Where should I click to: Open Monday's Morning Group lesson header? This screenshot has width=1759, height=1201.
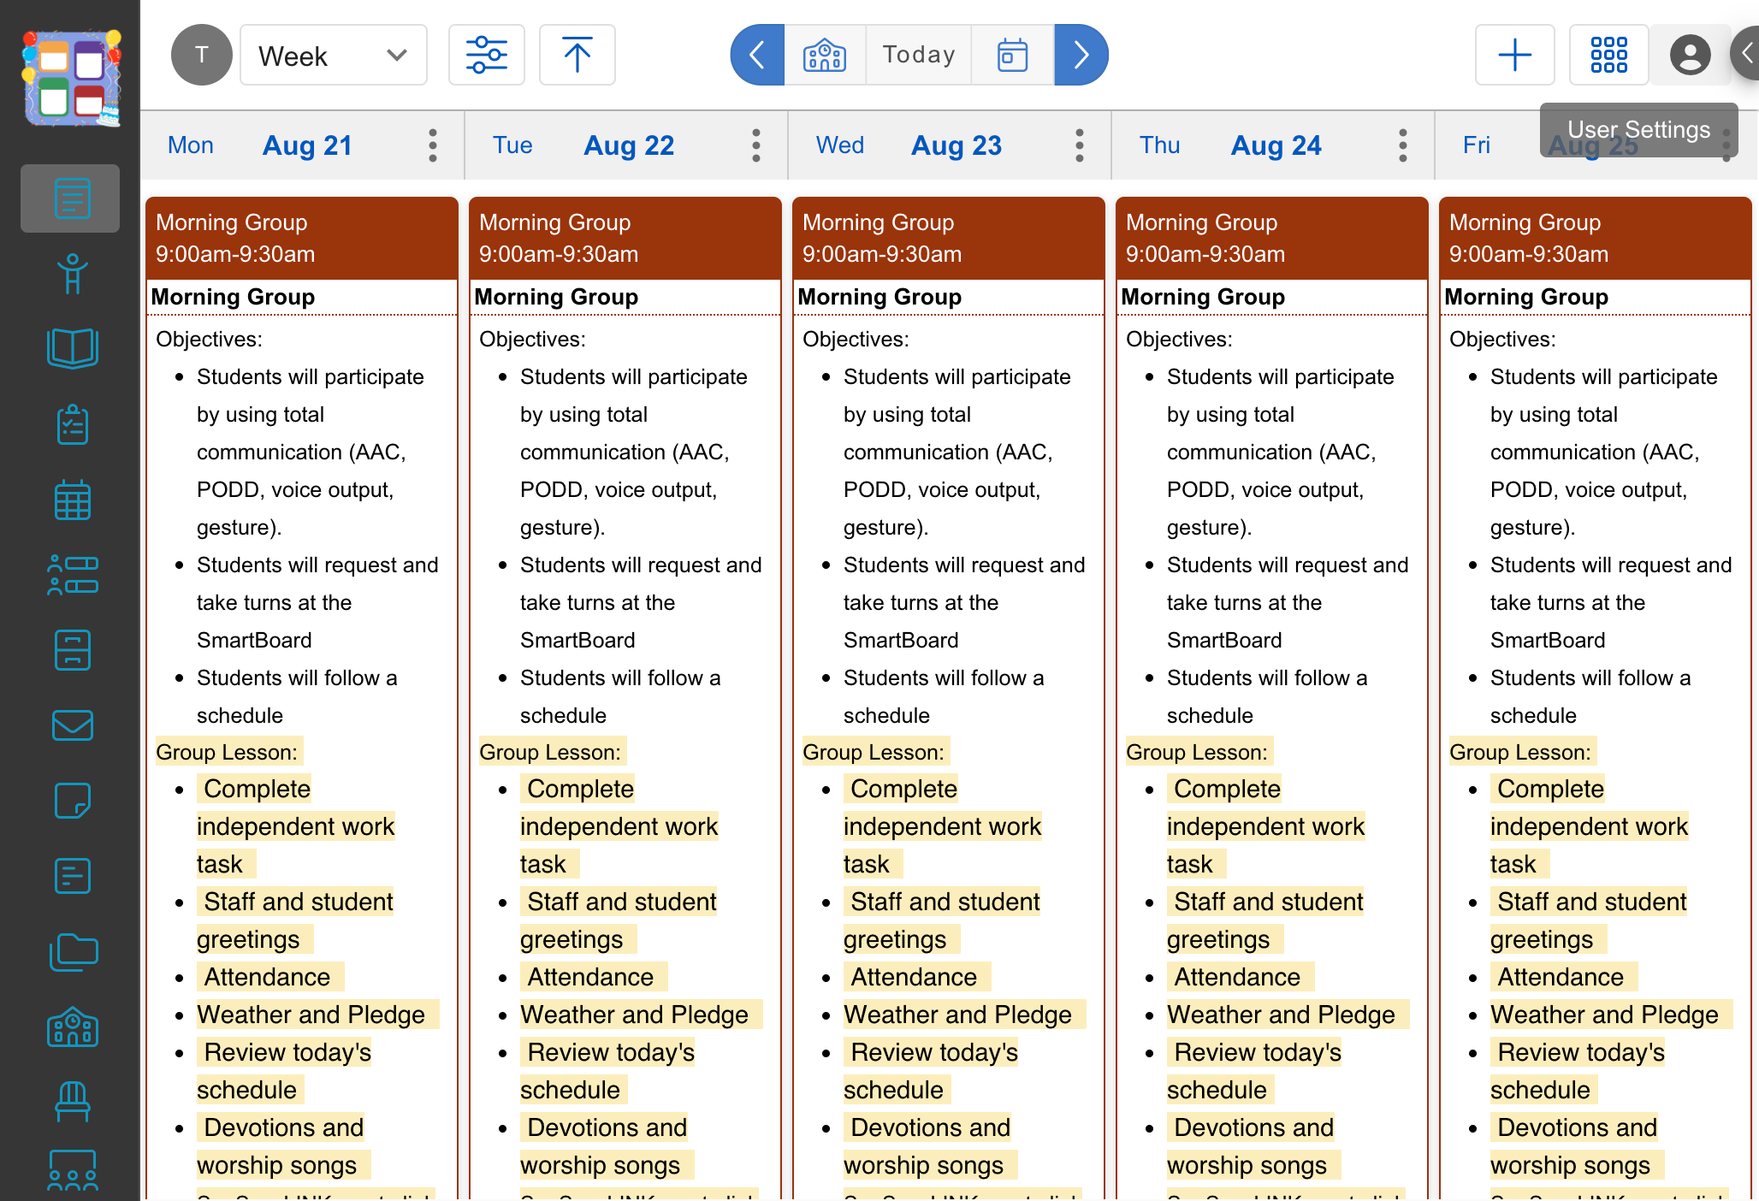tap(302, 239)
